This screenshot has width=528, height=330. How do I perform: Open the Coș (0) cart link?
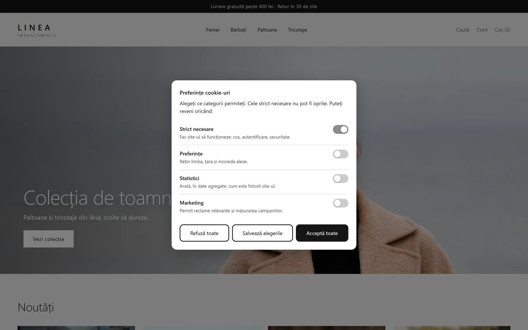coord(502,30)
